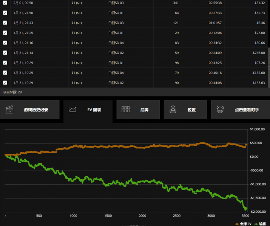Click the session list vertical scrollbar
Image resolution: width=270 pixels, height=226 pixels.
point(268,56)
